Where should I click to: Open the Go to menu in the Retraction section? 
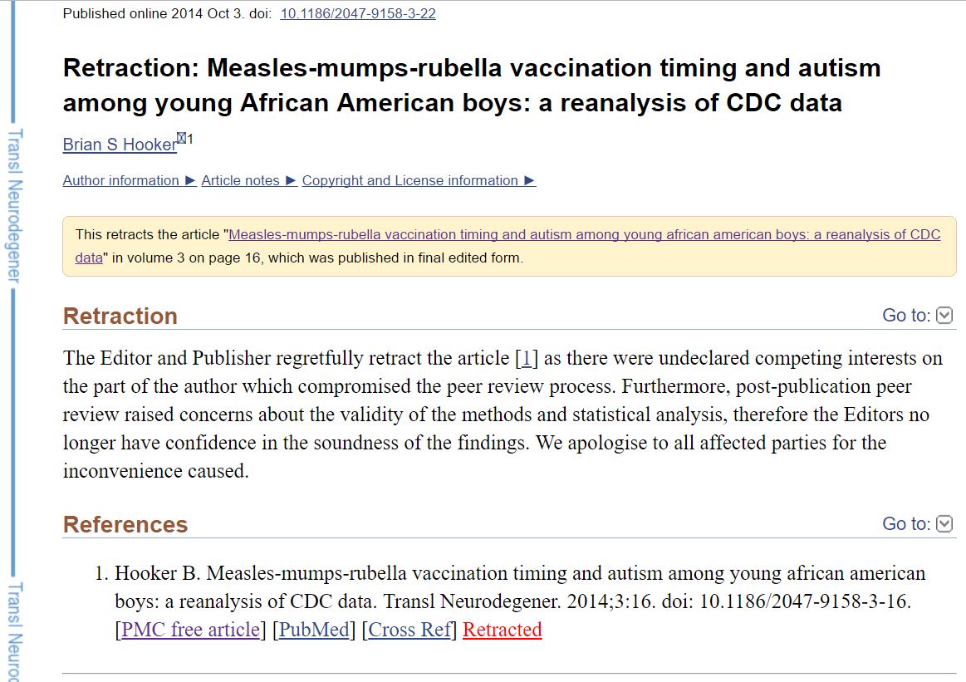[x=917, y=316]
